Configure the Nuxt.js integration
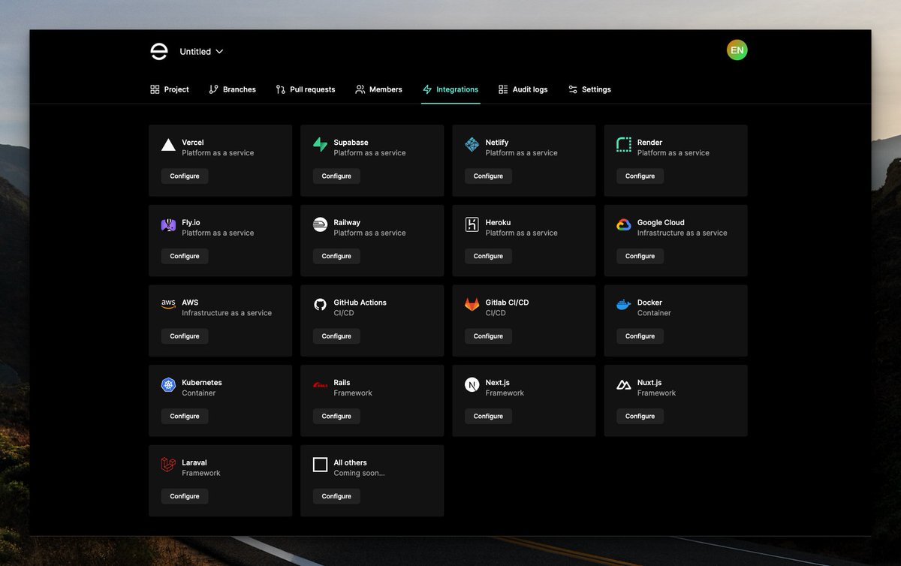Viewport: 901px width, 566px height. [640, 417]
